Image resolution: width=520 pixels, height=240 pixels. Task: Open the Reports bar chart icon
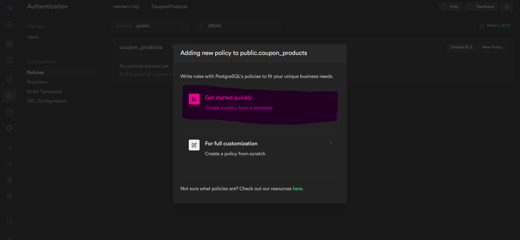click(x=9, y=147)
